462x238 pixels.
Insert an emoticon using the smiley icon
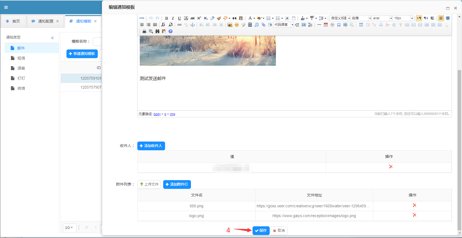(236, 25)
